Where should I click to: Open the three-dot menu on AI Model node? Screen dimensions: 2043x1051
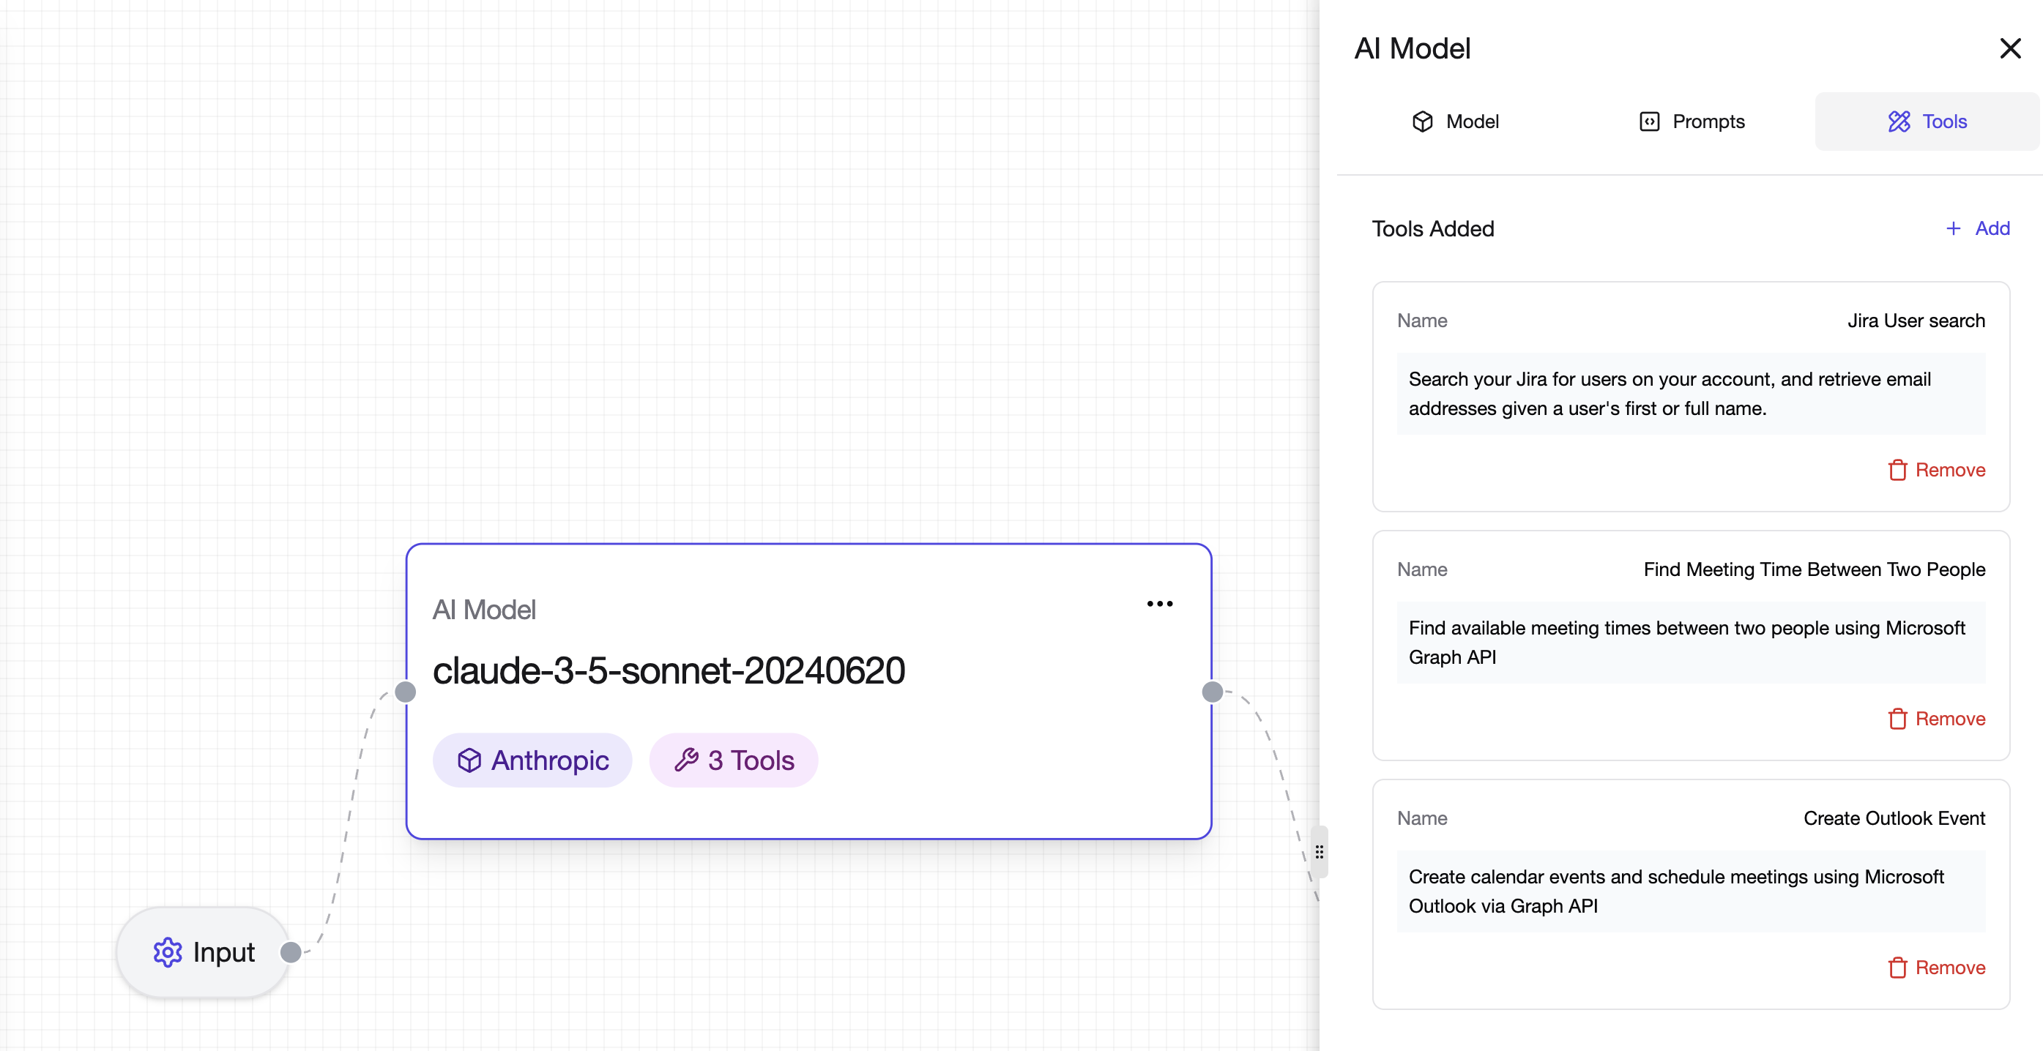(1159, 604)
